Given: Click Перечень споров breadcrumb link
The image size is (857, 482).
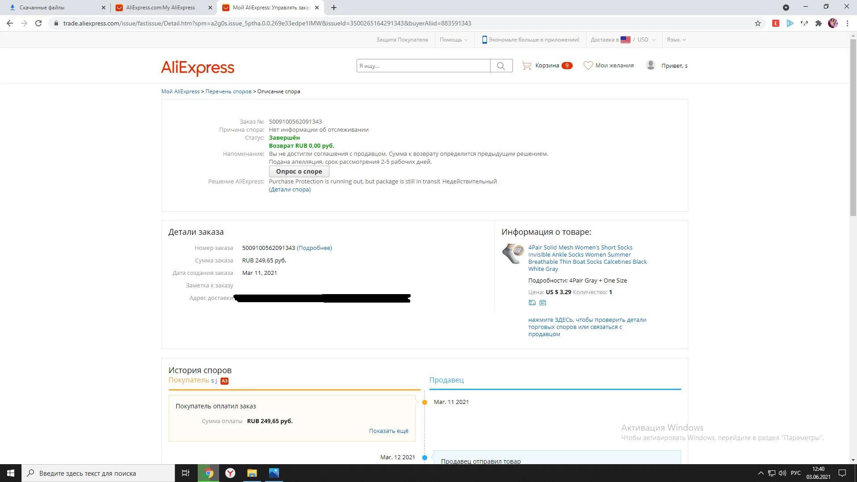Looking at the screenshot, I should (228, 91).
